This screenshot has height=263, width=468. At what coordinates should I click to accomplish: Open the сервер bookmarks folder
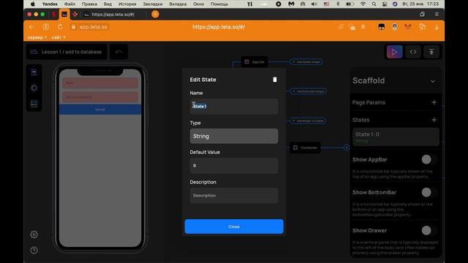coord(37,37)
